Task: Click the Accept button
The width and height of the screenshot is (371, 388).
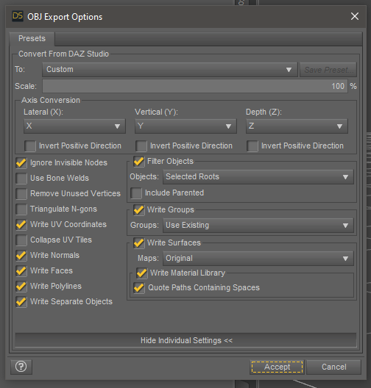Action: [277, 367]
